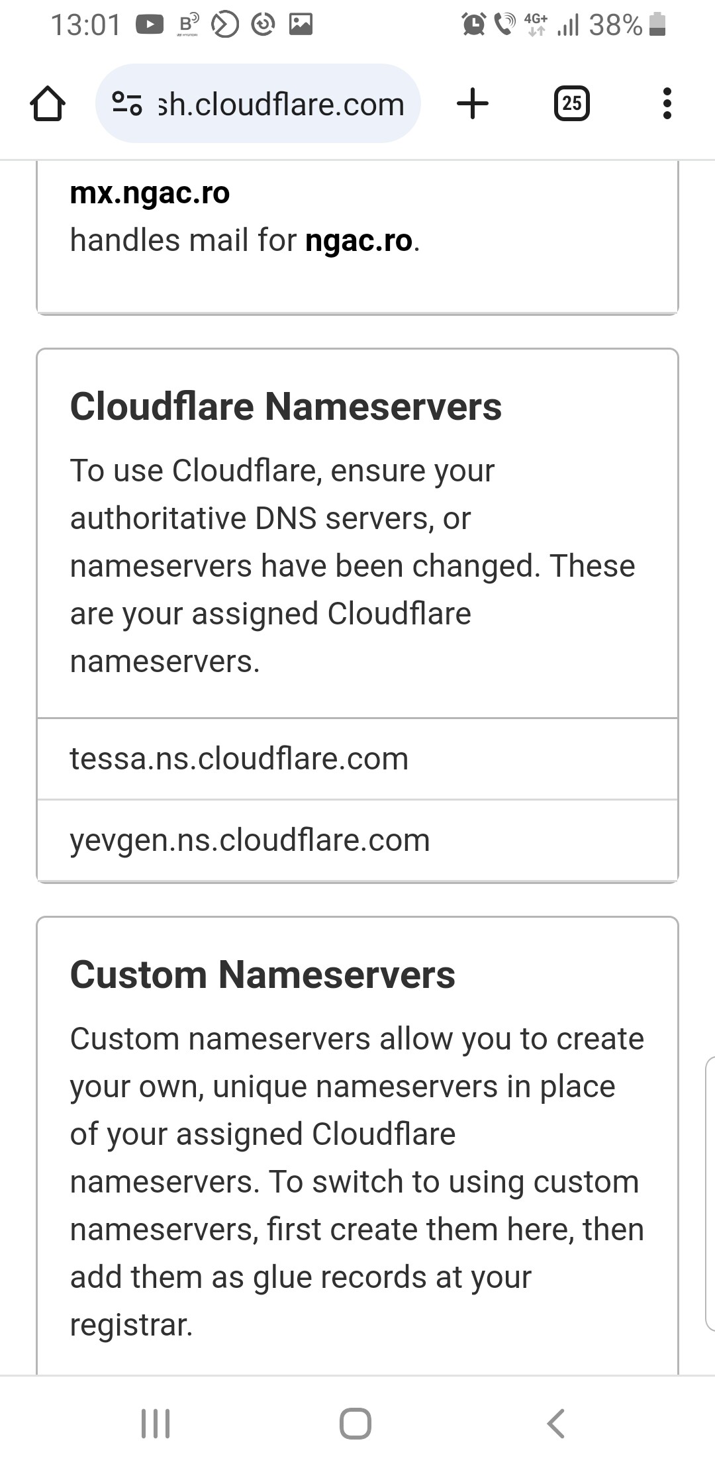Screen dimensions: 715x1470
Task: Open Chrome three-dot overflow menu
Action: (x=667, y=104)
